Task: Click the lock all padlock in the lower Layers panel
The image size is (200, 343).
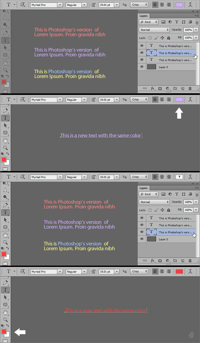Action: tap(169, 210)
